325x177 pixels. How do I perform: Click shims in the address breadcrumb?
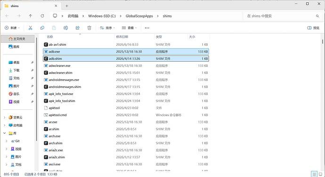tap(167, 16)
